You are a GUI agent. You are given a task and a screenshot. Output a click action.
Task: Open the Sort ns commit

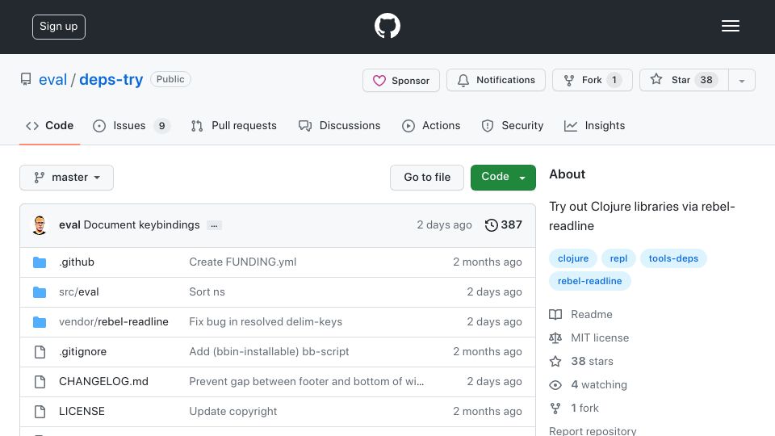point(207,291)
